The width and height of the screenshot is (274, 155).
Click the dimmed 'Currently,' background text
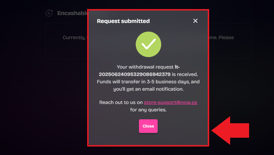[x=74, y=38]
